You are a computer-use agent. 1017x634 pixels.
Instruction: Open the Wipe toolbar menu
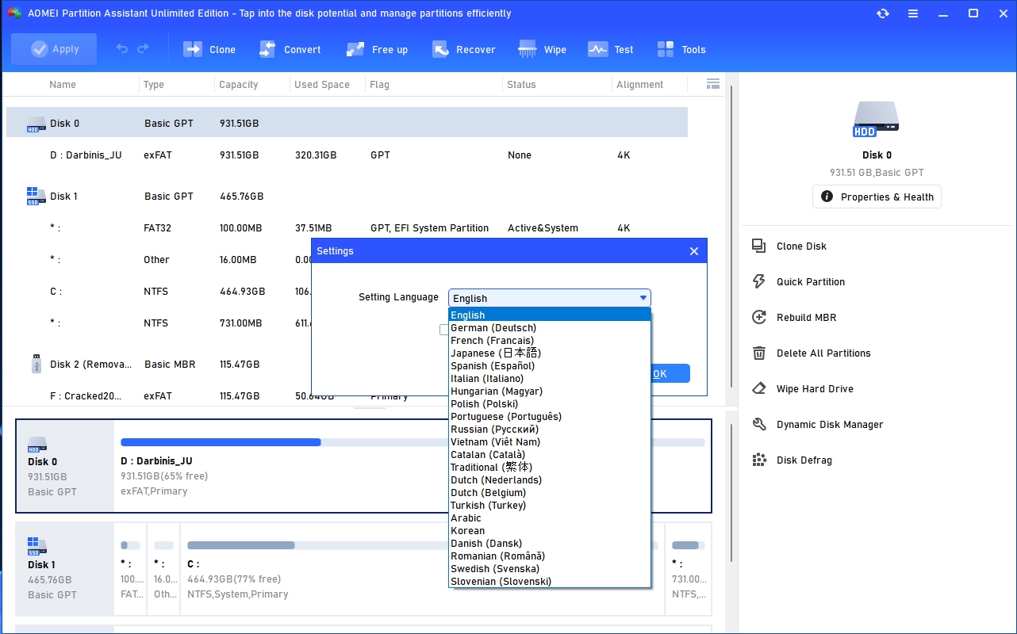click(x=543, y=49)
